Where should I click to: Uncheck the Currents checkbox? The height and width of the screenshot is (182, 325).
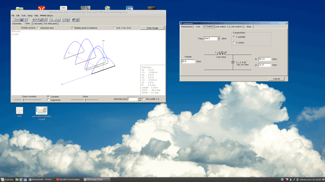point(48,97)
